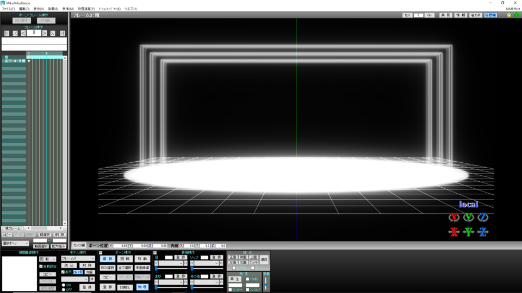Click the blue Z rotation axis icon
Viewport: 522px width, 293px height.
coord(483,217)
